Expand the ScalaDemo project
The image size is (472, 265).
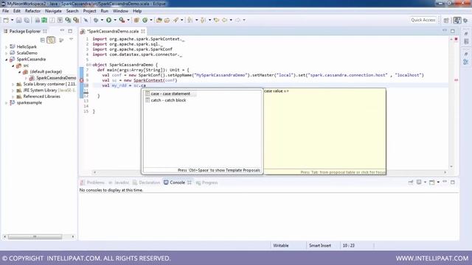tap(7, 53)
